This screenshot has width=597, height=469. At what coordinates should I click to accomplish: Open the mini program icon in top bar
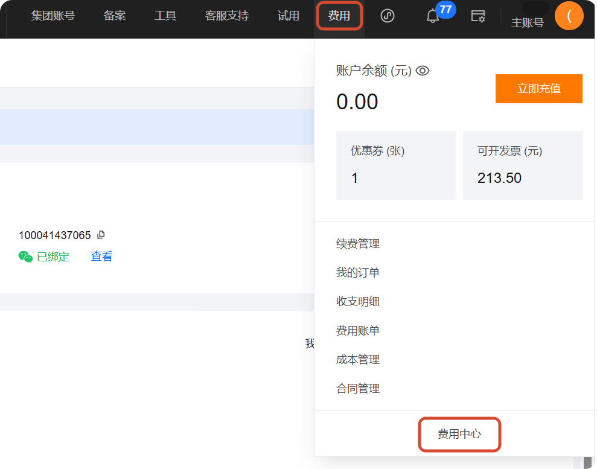tap(387, 16)
